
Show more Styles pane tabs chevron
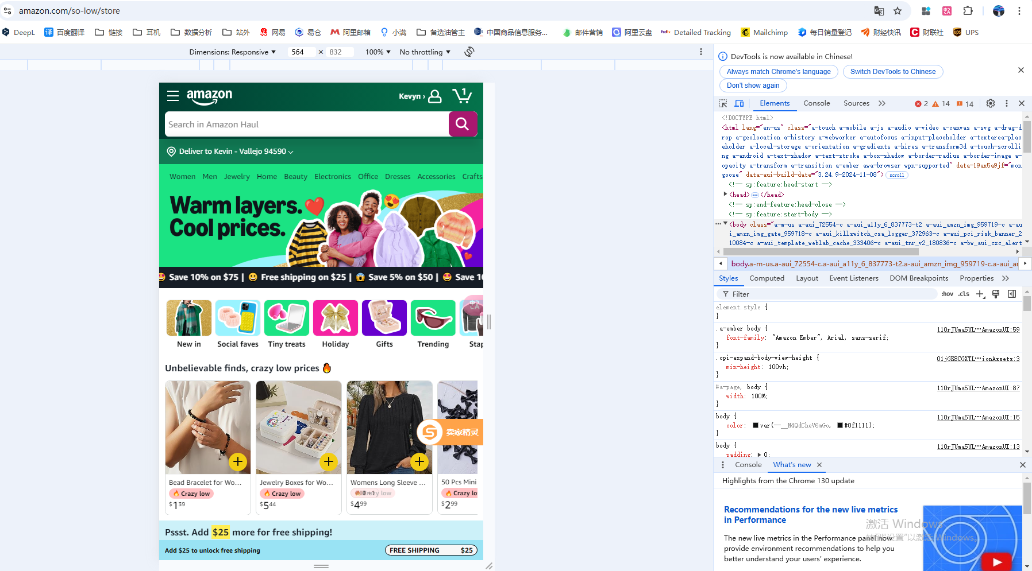tap(1006, 278)
